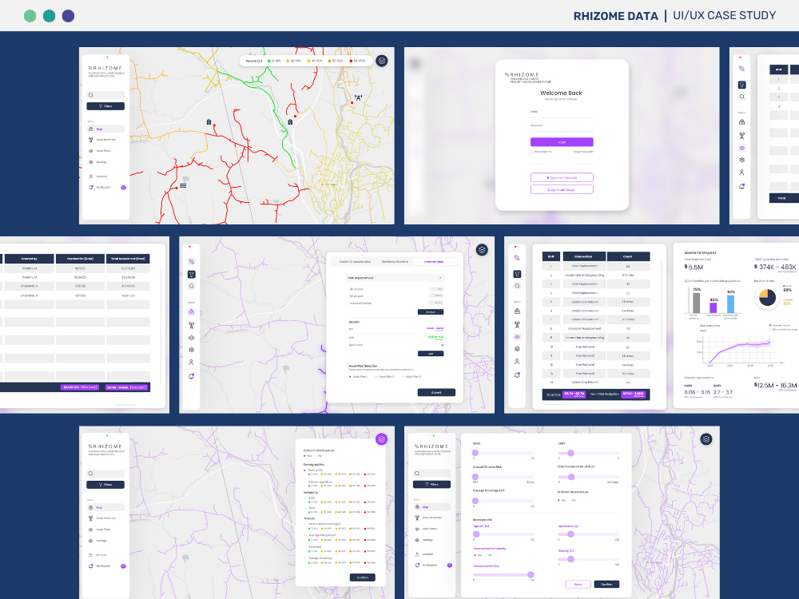The height and width of the screenshot is (599, 799).
Task: Open Notification in the poverty map sidebar
Action: click(100, 188)
